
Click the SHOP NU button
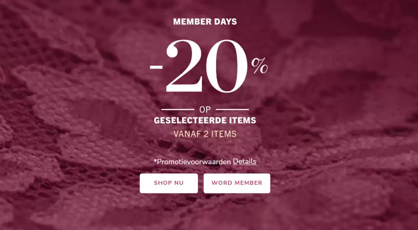click(x=169, y=183)
